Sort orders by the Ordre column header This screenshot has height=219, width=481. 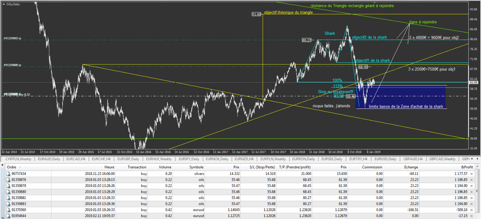pyautogui.click(x=12, y=167)
